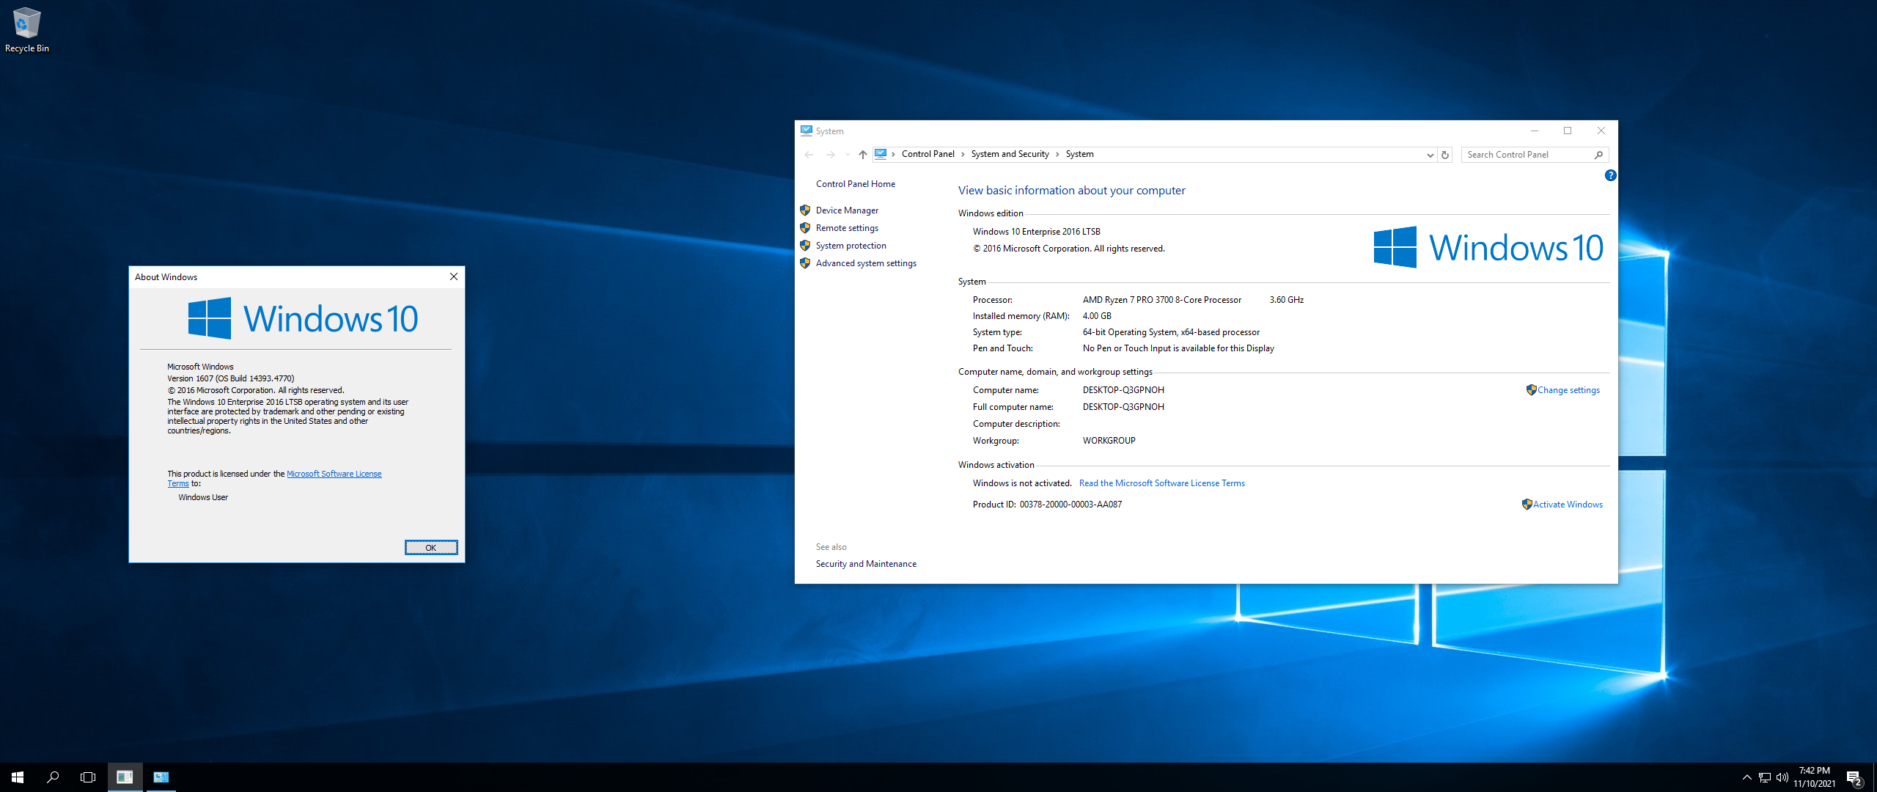Refresh the System control panel page
Viewport: 1877px width, 792px height.
point(1445,155)
